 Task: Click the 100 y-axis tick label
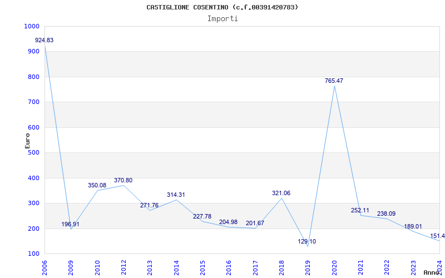(x=33, y=254)
